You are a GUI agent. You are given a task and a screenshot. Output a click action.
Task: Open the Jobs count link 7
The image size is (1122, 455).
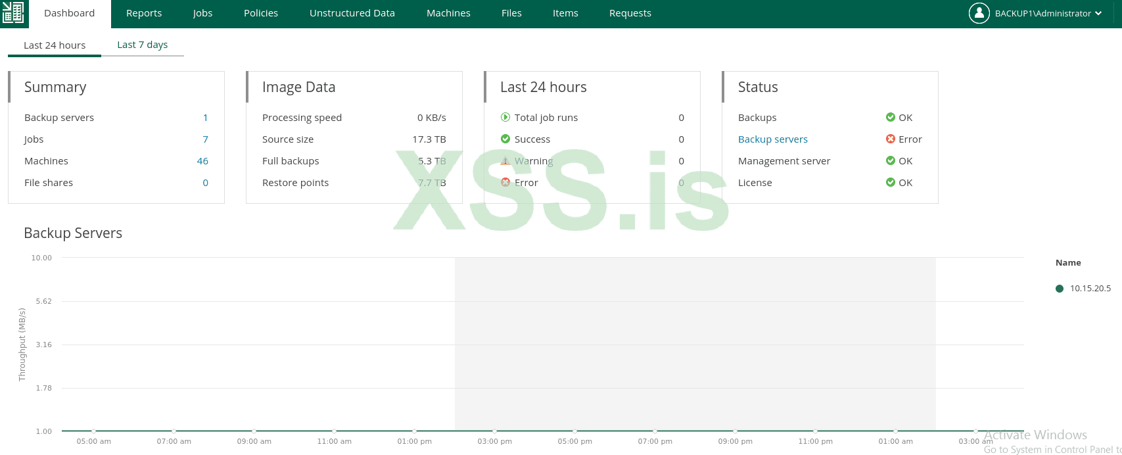coord(206,139)
